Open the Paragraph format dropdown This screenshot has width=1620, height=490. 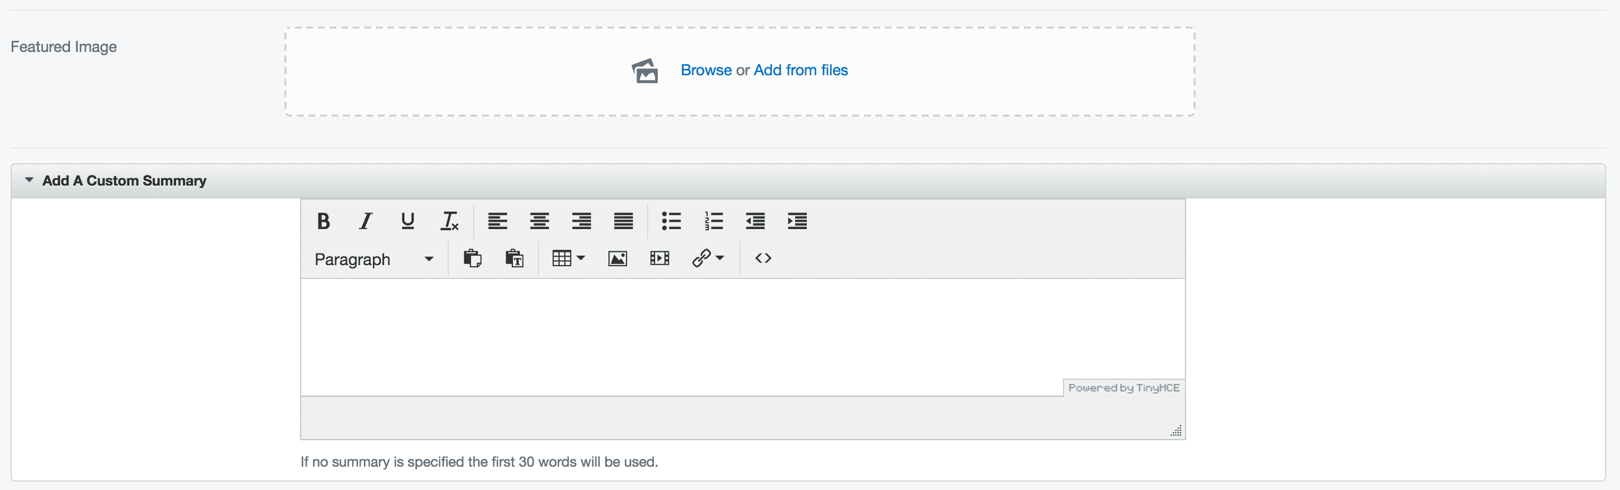[374, 259]
